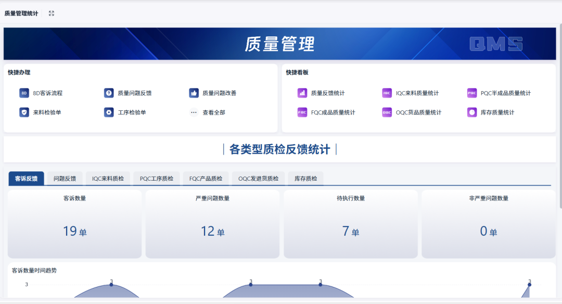Click the 工序检验单 icon

click(x=109, y=112)
